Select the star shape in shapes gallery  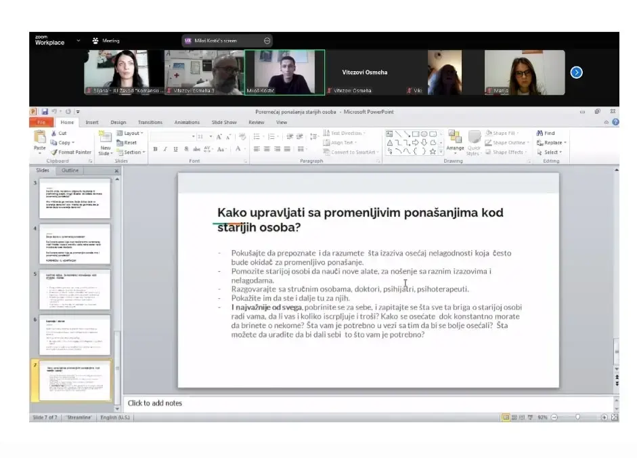click(x=433, y=151)
